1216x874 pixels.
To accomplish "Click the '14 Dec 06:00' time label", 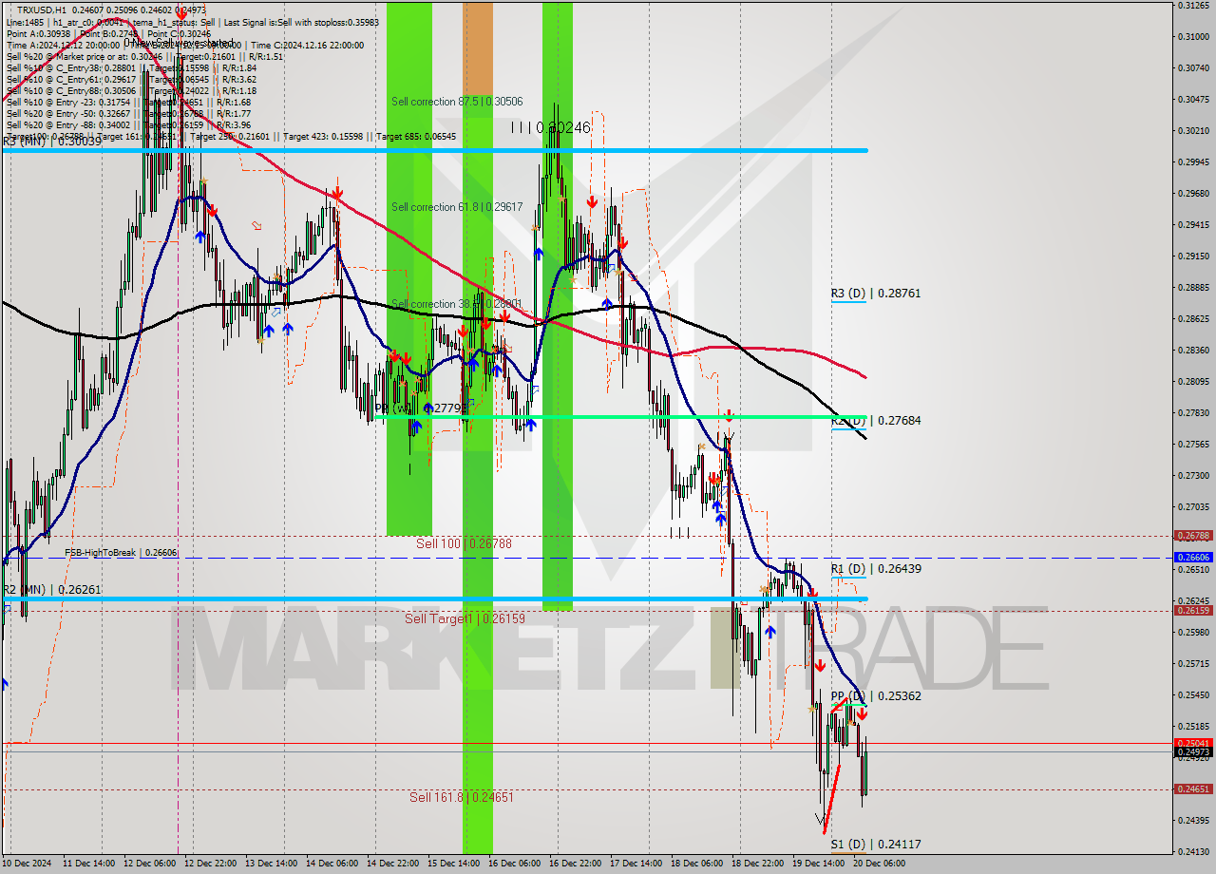I will (x=332, y=864).
